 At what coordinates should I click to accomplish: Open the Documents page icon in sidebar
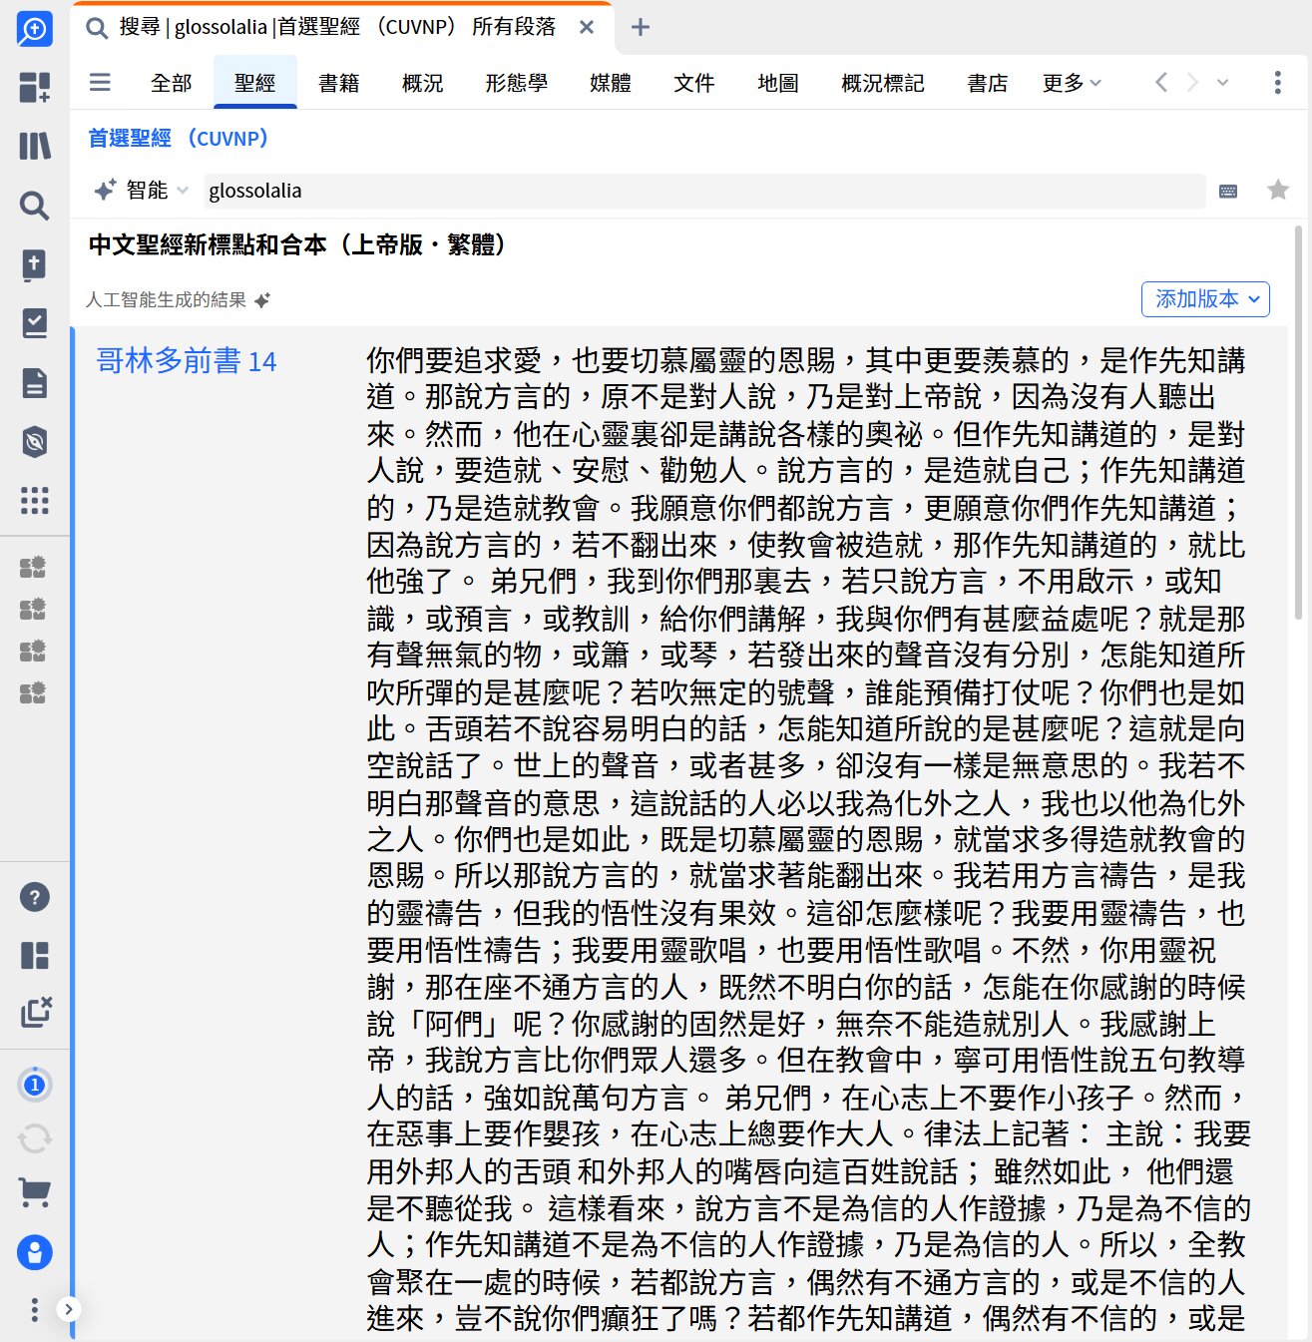(34, 382)
